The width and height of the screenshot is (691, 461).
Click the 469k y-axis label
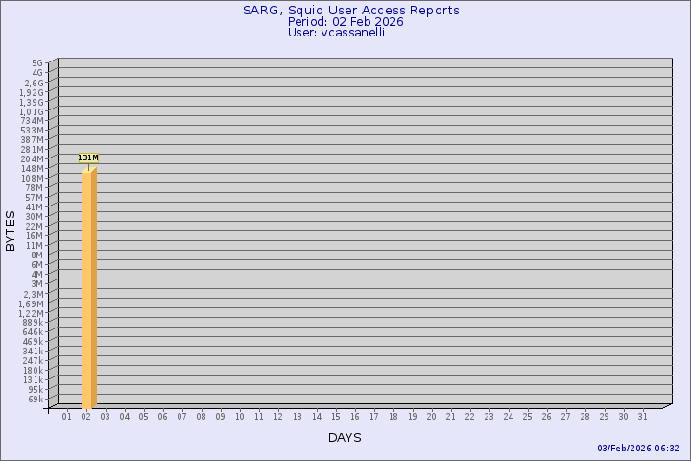[33, 342]
